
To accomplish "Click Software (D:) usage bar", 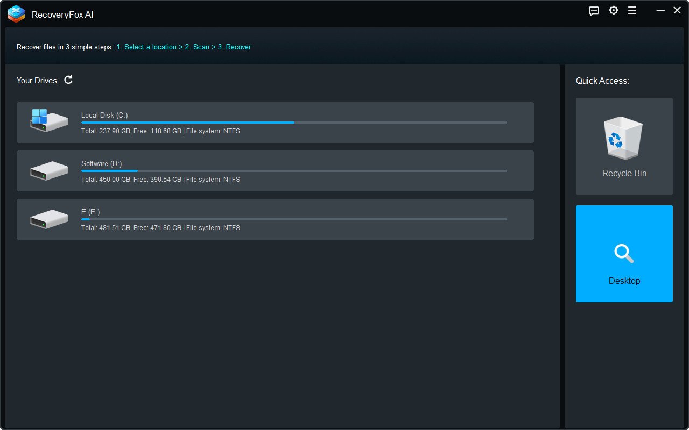I will [x=294, y=171].
